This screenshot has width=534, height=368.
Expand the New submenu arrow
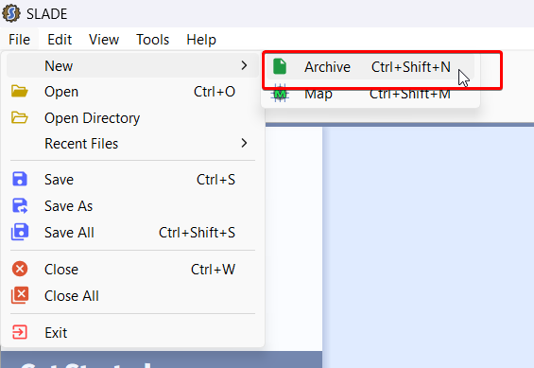tap(244, 65)
